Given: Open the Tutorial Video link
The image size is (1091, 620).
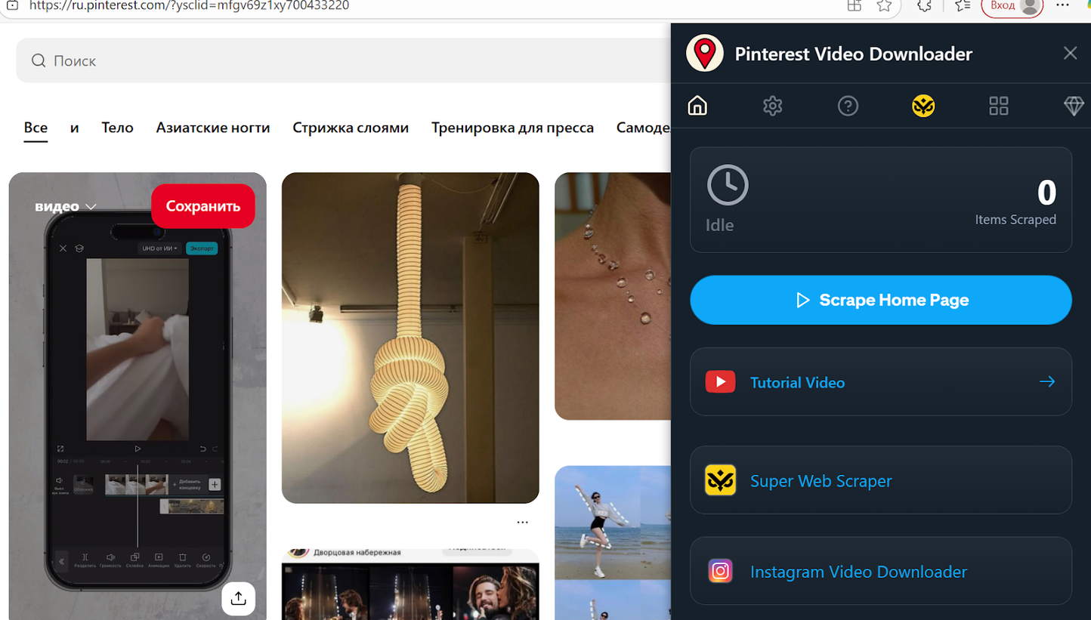Looking at the screenshot, I should click(x=797, y=382).
